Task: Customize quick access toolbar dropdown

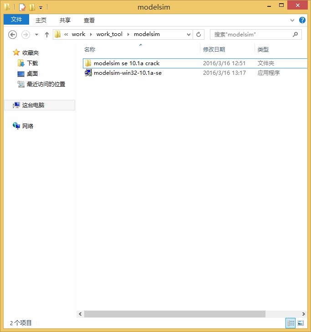Action: (41, 8)
